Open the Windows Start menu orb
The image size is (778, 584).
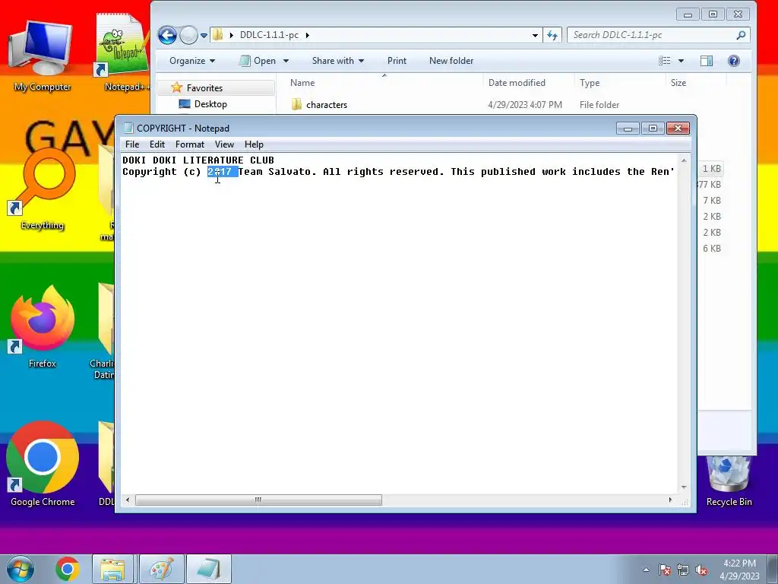[21, 569]
